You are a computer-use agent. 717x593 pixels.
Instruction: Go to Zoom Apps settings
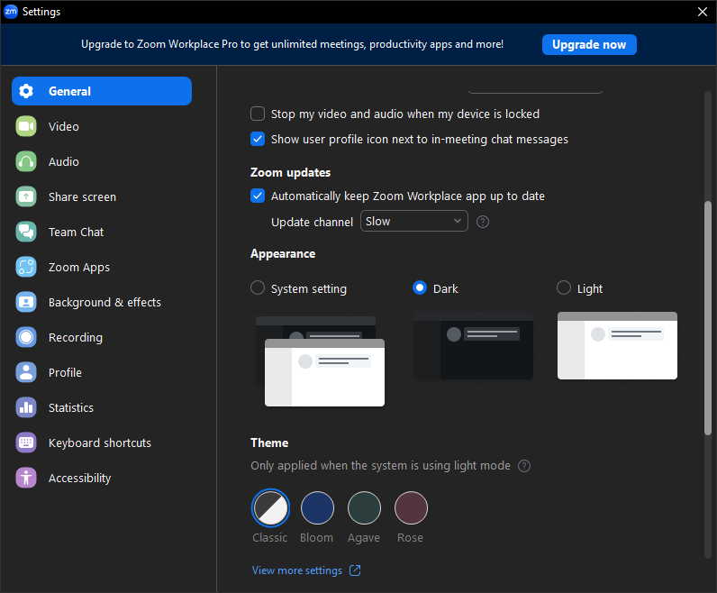[x=102, y=267]
